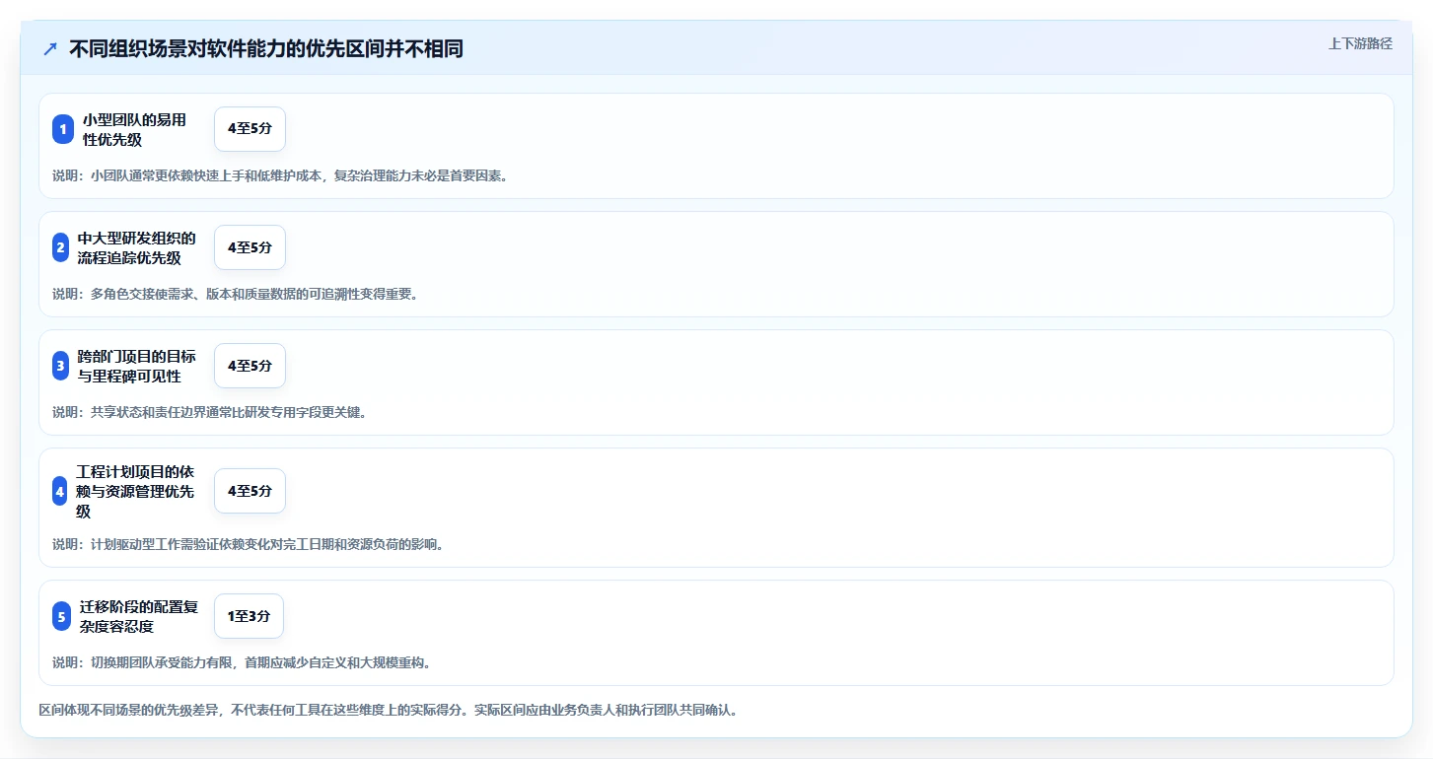Click the 上下游路径 label in the header
This screenshot has width=1433, height=759.
[x=1360, y=43]
